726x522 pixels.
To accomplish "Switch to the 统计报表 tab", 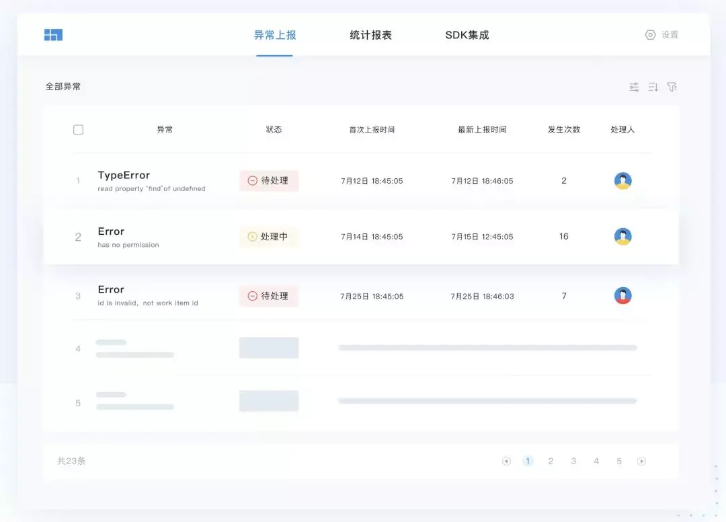I will pyautogui.click(x=370, y=35).
